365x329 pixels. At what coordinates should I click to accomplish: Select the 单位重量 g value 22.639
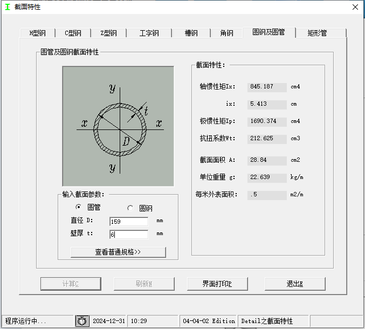267,177
